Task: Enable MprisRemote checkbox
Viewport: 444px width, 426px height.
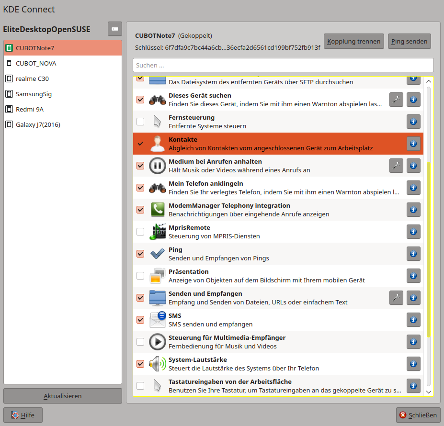Action: (x=140, y=232)
